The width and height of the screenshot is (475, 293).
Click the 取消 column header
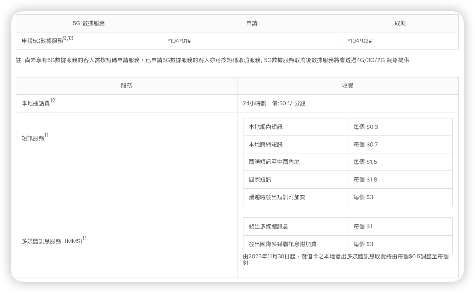tap(400, 23)
